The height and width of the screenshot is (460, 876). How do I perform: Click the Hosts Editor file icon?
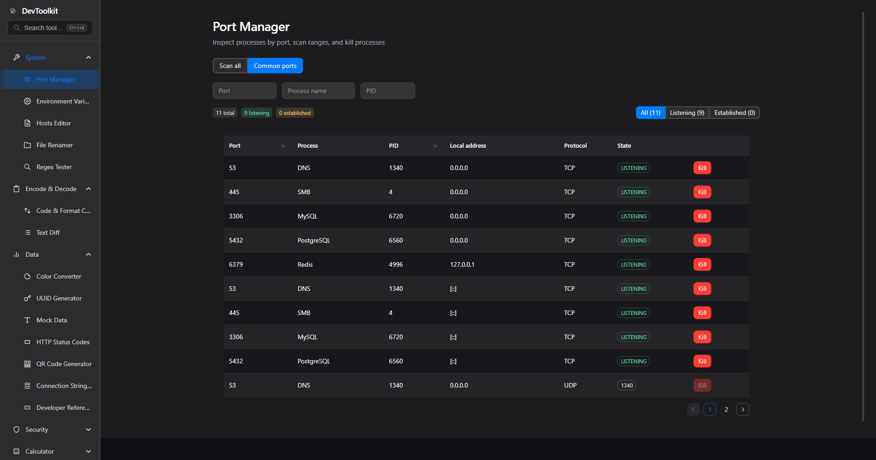coord(27,123)
